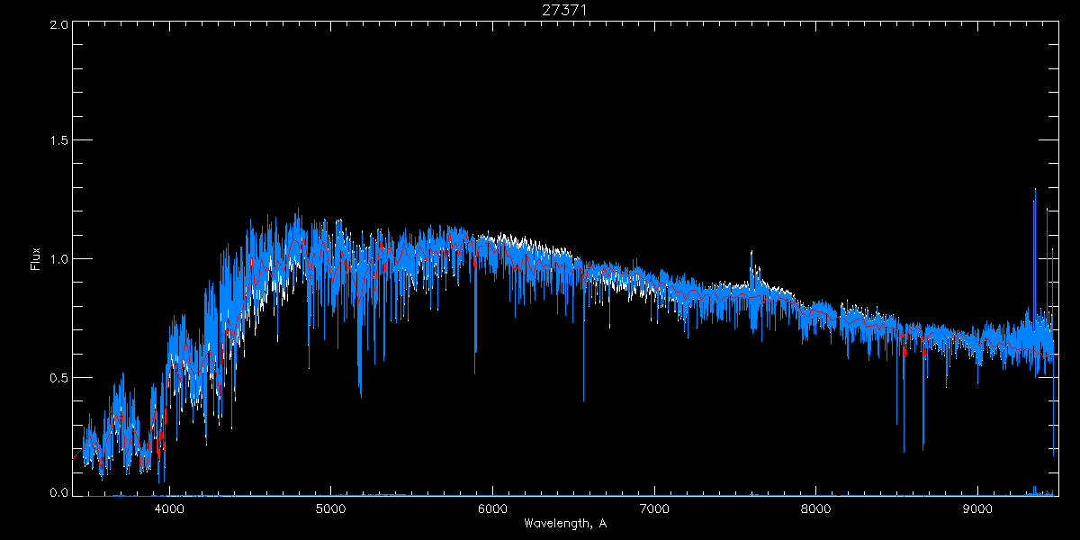Click the 0.0 flux tick label
Viewport: 1080px width, 540px height.
point(58,493)
